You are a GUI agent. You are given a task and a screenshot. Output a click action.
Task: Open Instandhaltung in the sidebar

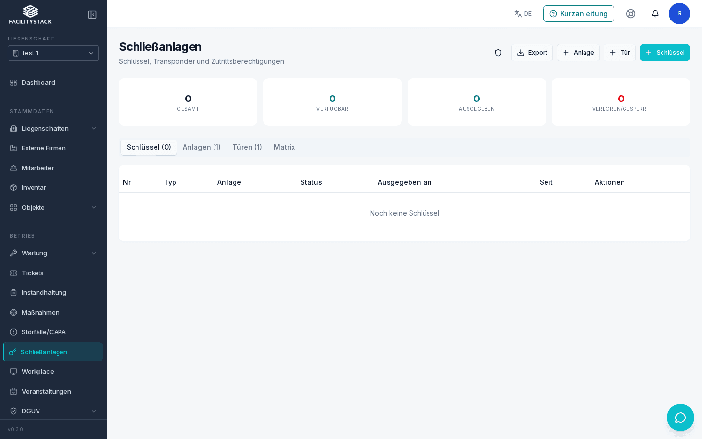click(53, 292)
